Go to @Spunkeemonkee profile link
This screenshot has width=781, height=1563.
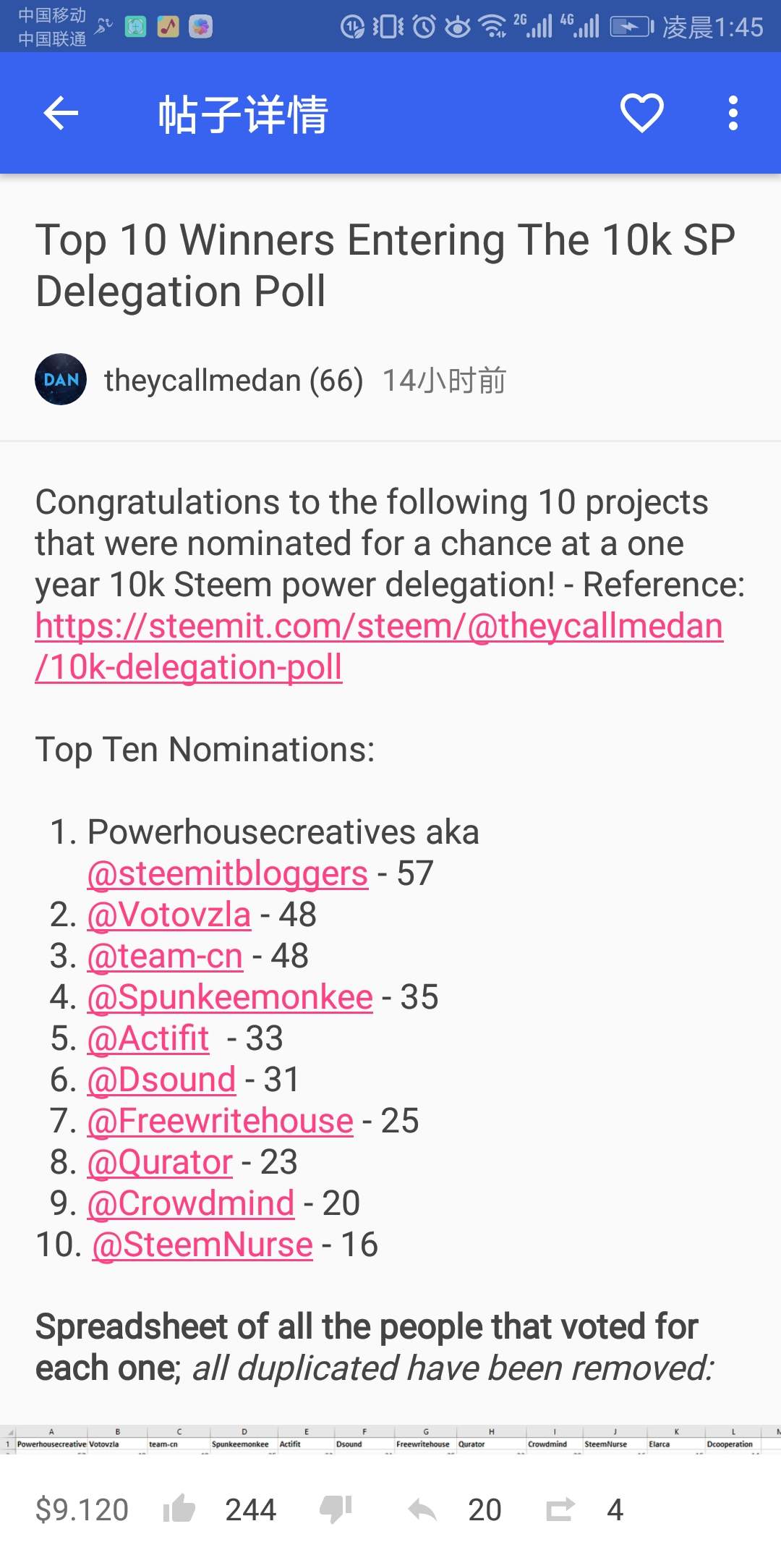230,997
